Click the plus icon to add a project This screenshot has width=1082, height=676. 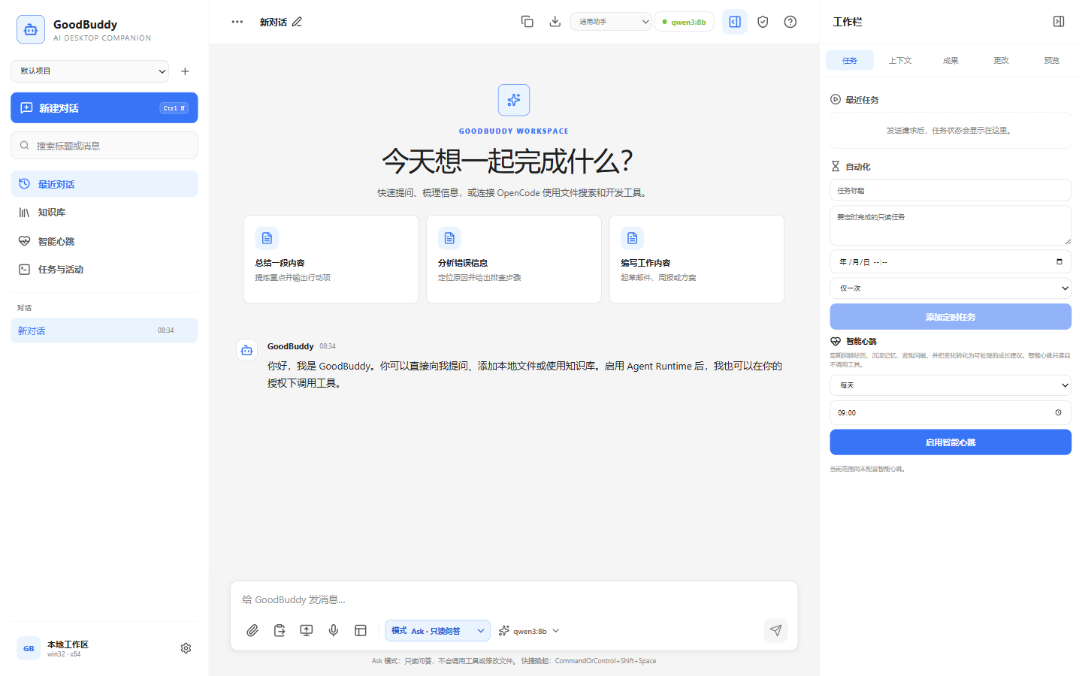tap(185, 71)
